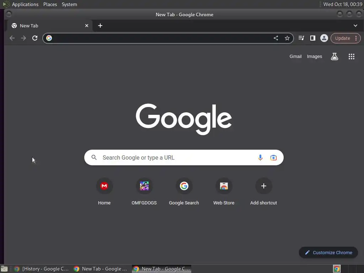Viewport: 364px width, 273px height.
Task: Open a new tab with the plus button
Action: [100, 26]
